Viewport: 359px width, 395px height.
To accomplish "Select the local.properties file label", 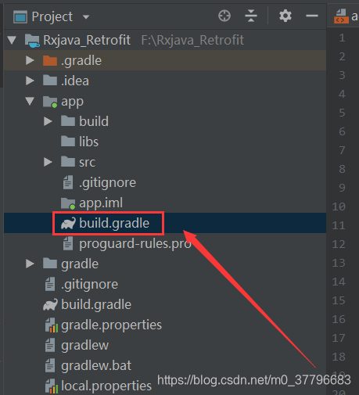I will (x=106, y=386).
